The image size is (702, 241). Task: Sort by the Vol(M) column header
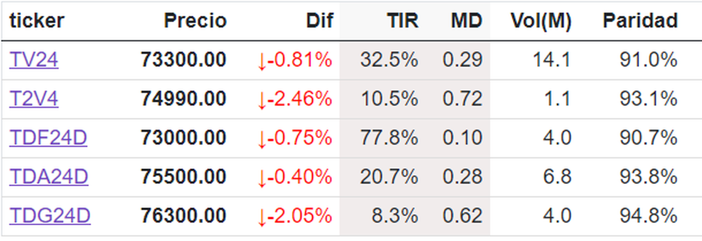point(540,21)
